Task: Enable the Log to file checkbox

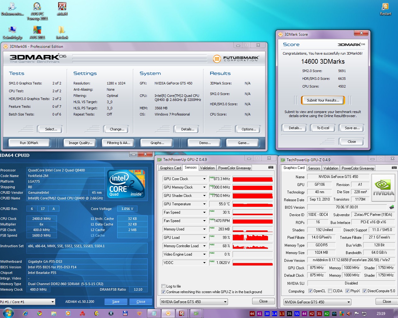Action: tap(164, 286)
